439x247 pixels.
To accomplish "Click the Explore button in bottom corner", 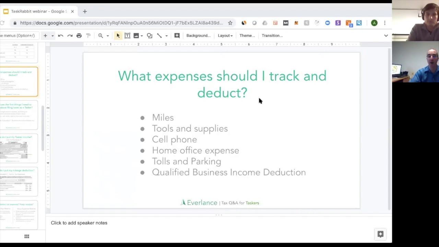I will coord(380,234).
